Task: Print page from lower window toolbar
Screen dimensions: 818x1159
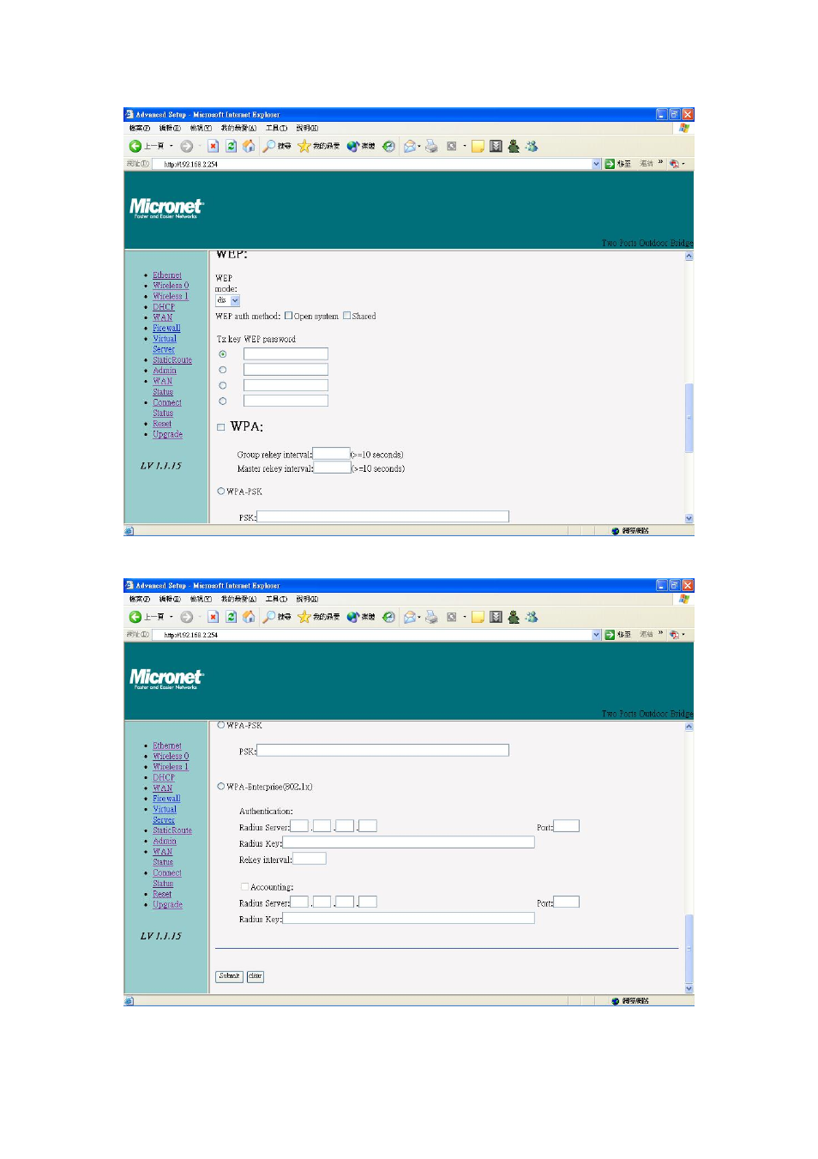Action: click(x=431, y=617)
